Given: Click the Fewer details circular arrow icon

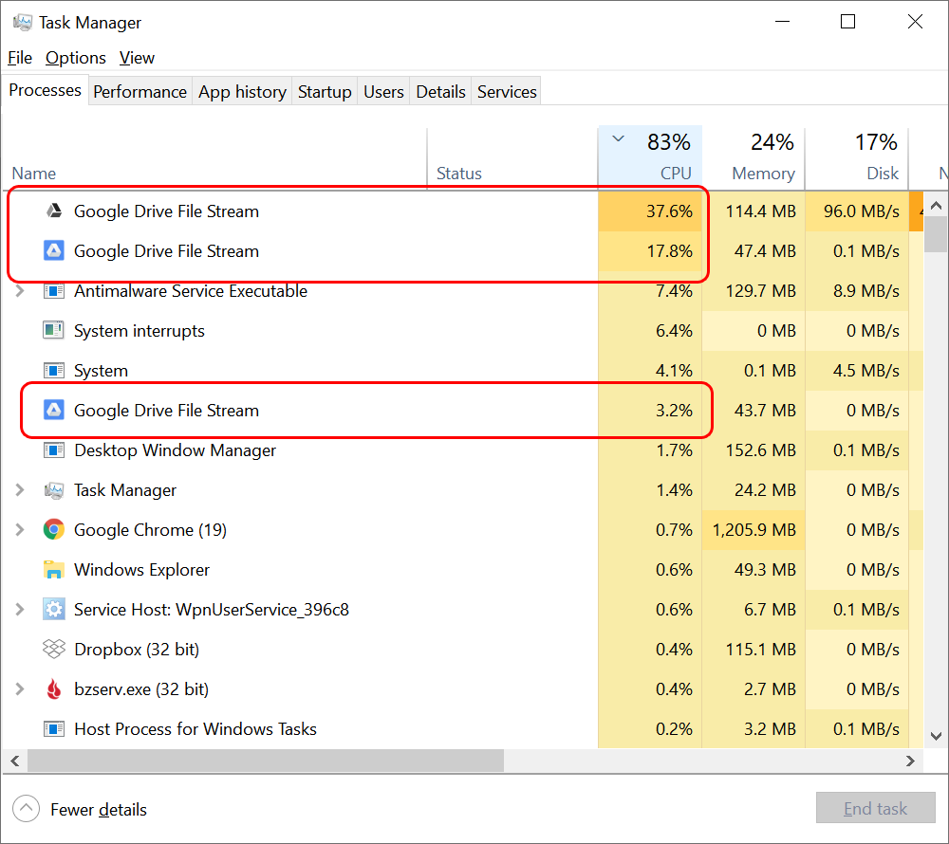Looking at the screenshot, I should [x=26, y=808].
